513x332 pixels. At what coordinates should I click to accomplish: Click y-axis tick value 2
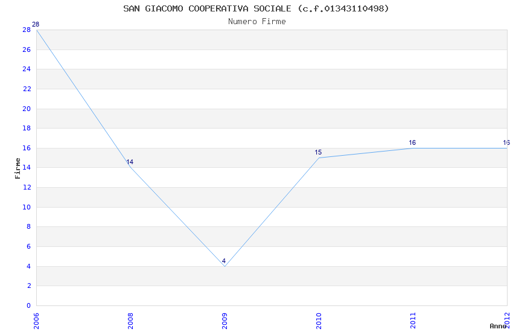29,286
